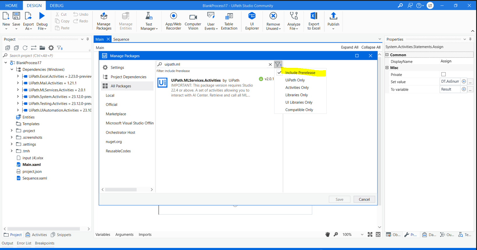
Task: Expand UiPath.Mail.Activities dependency
Action: [18, 83]
